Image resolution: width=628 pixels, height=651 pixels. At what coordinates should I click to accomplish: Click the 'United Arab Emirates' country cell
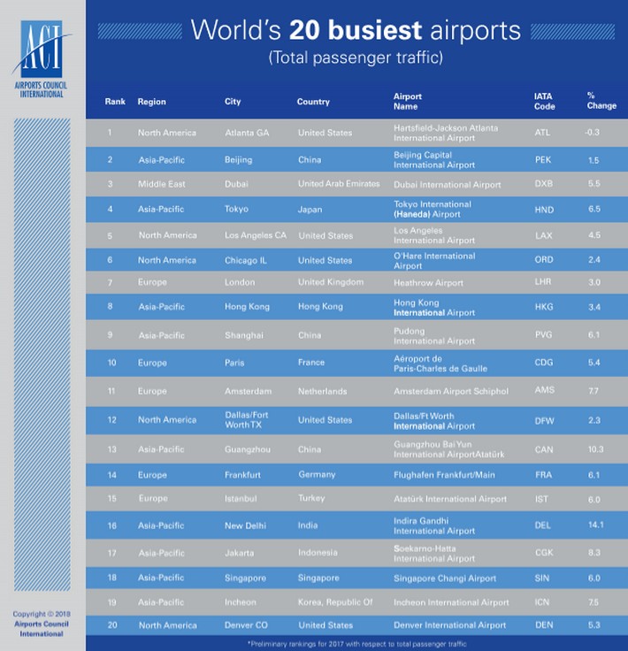tap(339, 183)
